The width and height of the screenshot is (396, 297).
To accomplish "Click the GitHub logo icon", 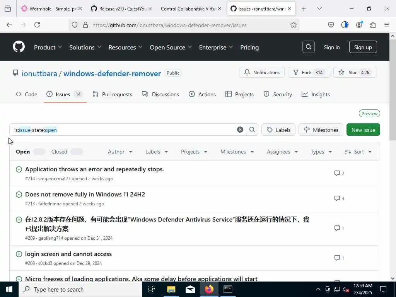I will pos(19,47).
